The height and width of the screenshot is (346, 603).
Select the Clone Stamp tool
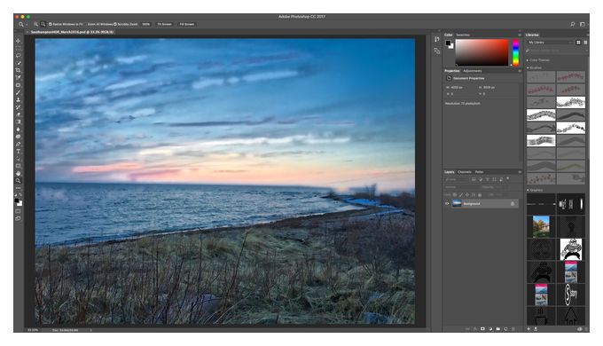tap(18, 99)
